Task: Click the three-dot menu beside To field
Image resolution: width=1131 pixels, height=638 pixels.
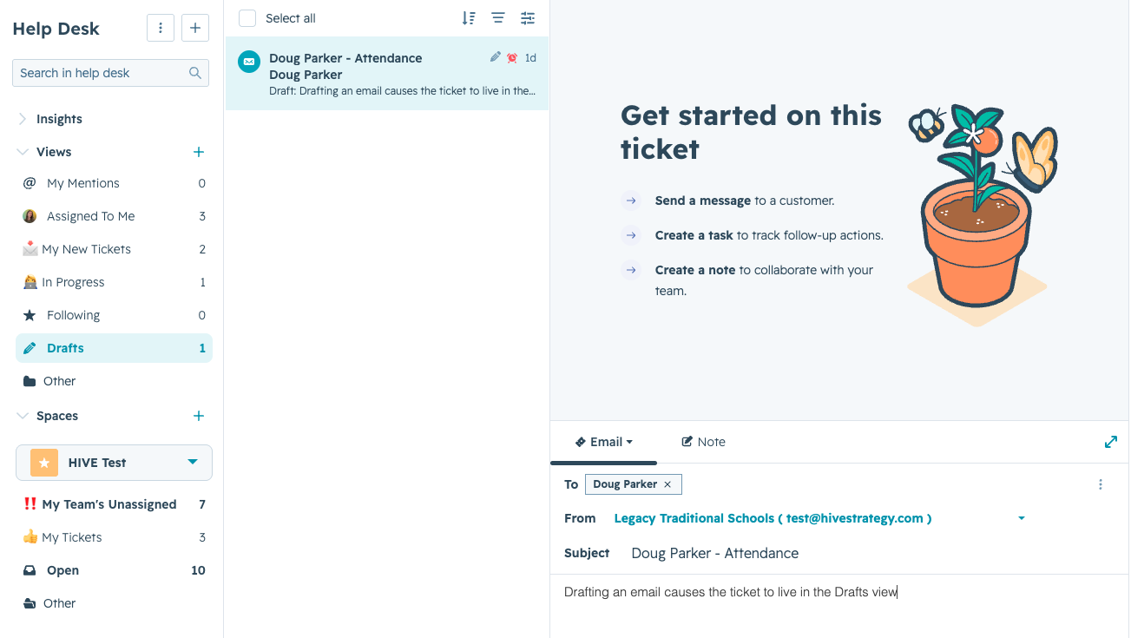Action: [1101, 484]
